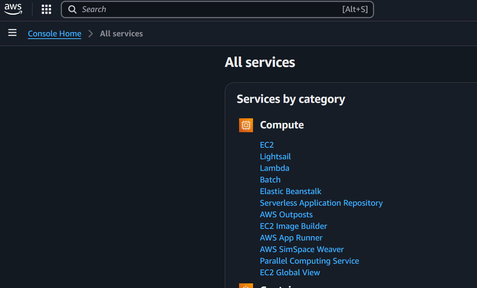Image resolution: width=477 pixels, height=288 pixels.
Task: Open AWS SimSpace Weaver
Action: (302, 249)
